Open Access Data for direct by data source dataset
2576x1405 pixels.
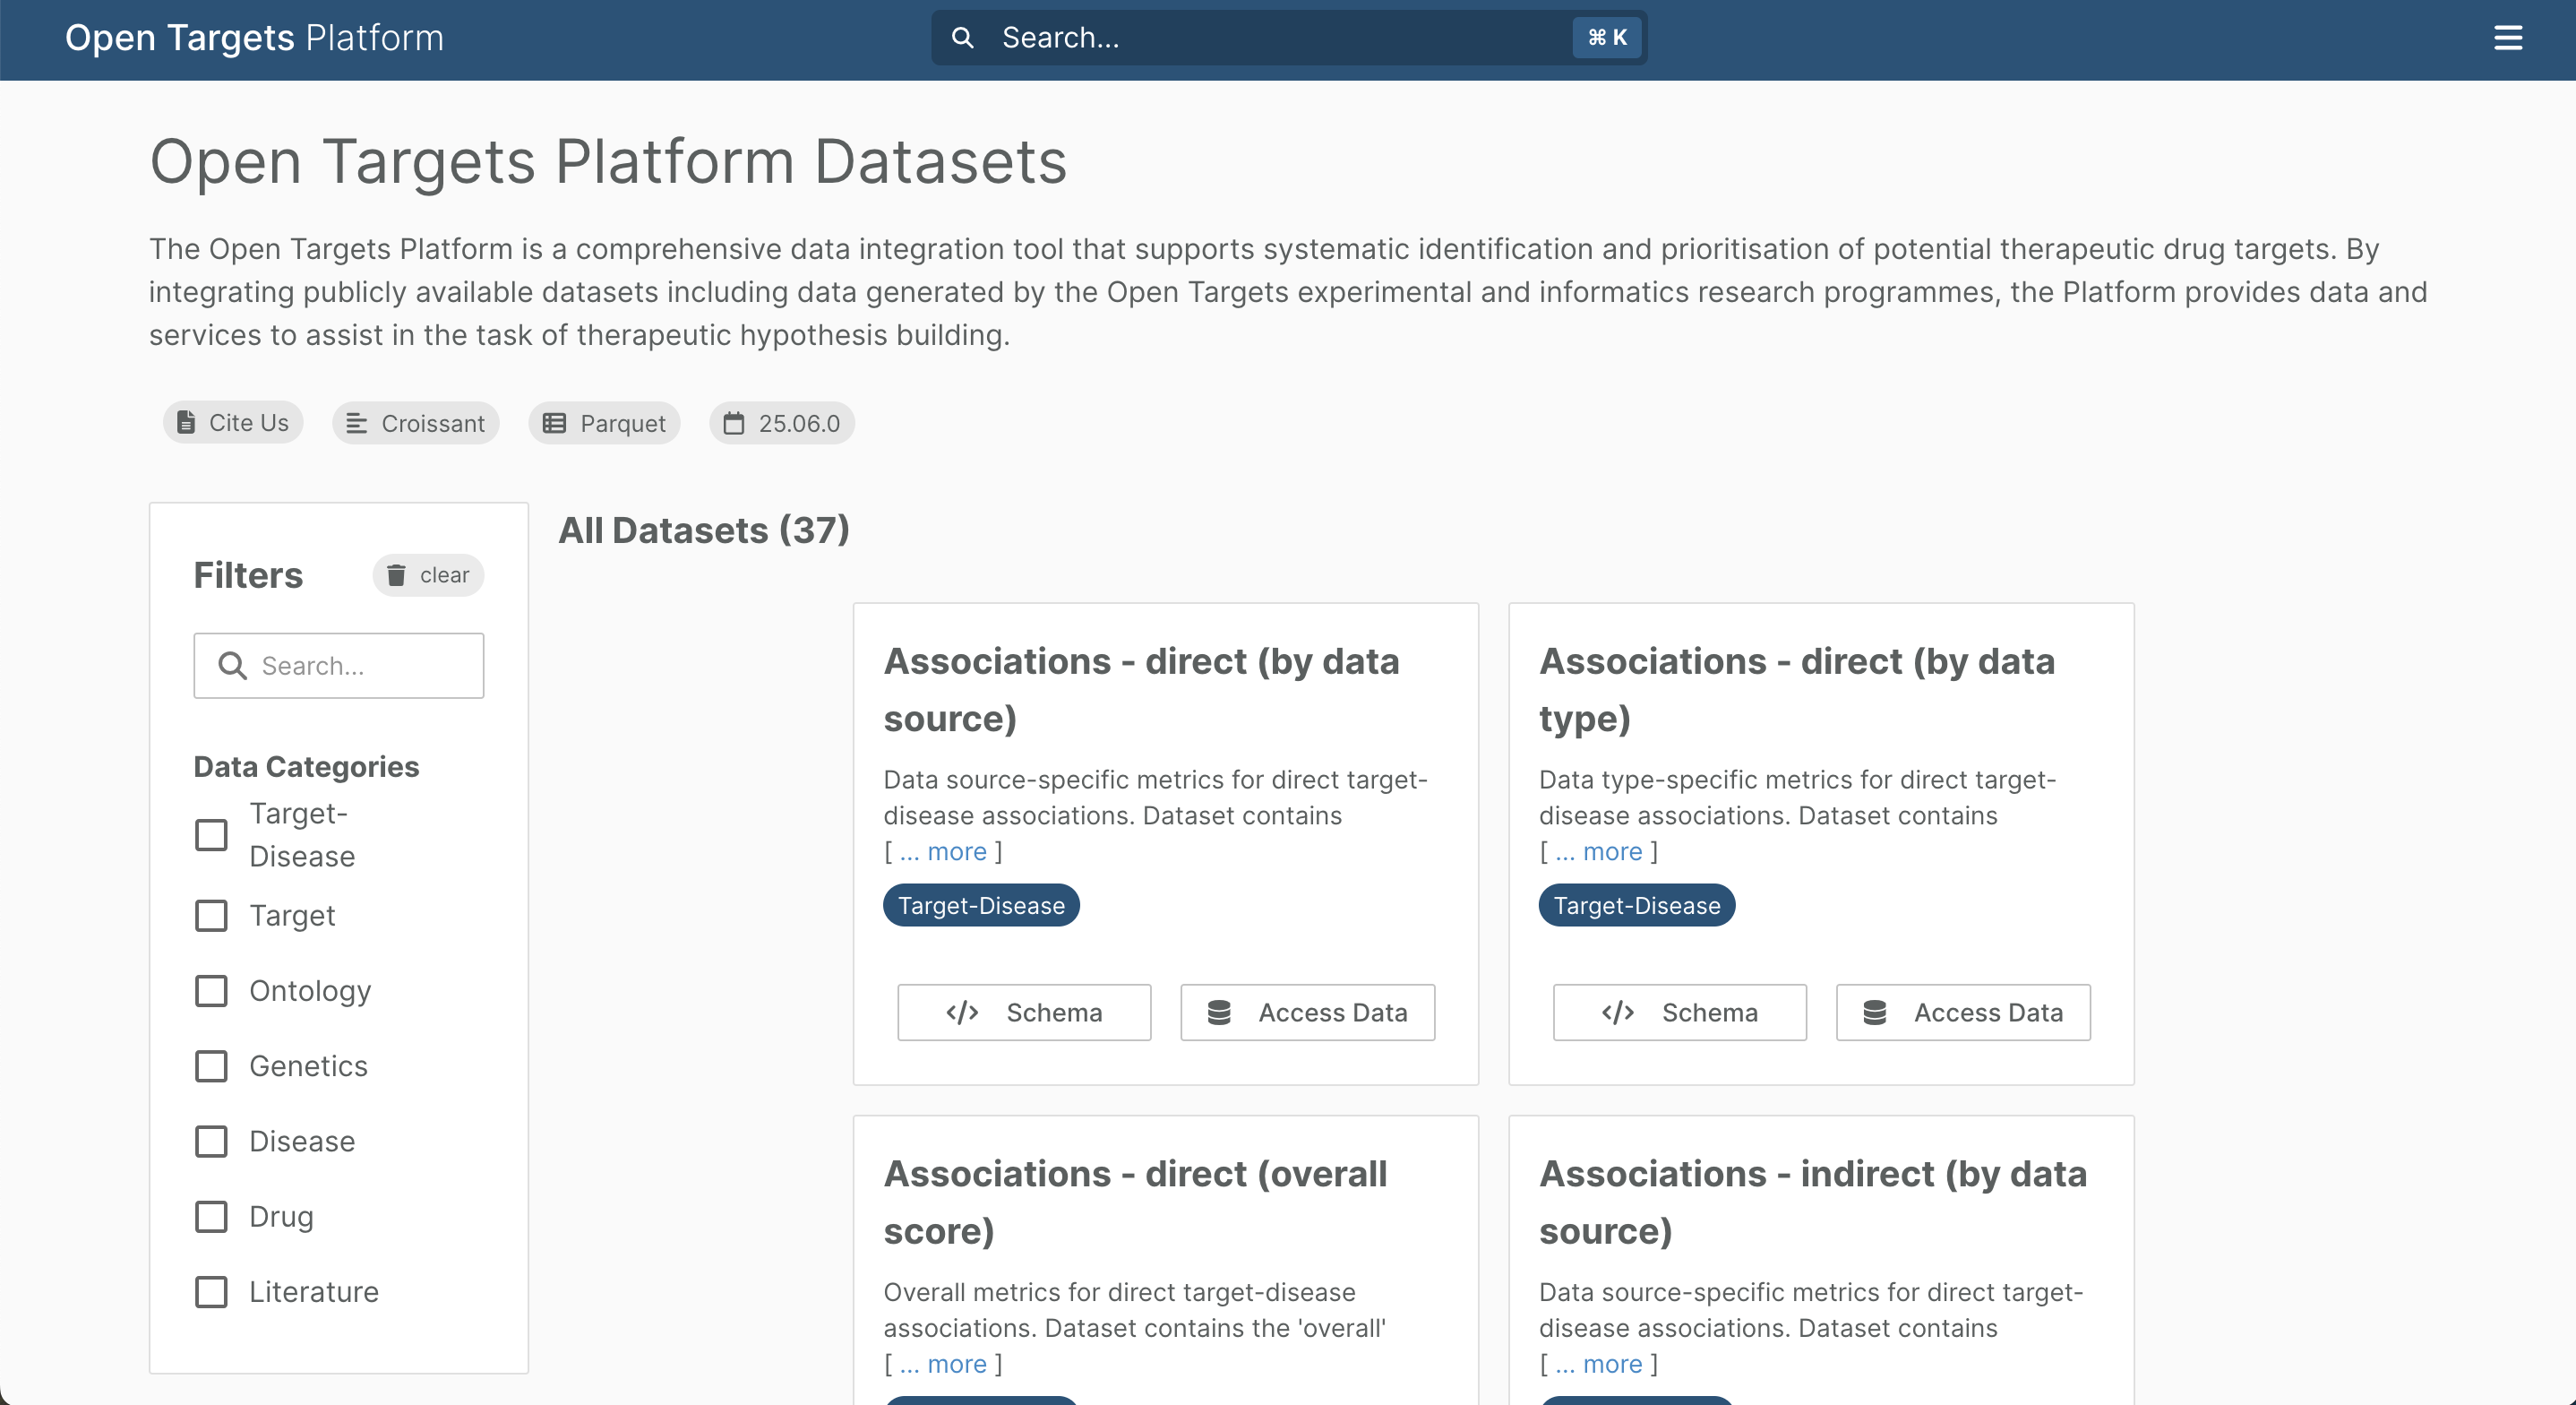(x=1307, y=1012)
